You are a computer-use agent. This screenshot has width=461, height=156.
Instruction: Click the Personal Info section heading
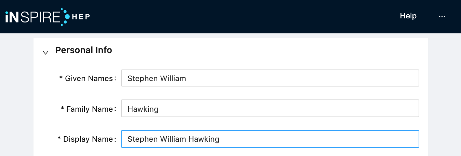83,50
